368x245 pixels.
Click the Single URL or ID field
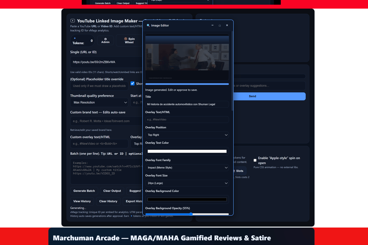pos(106,62)
